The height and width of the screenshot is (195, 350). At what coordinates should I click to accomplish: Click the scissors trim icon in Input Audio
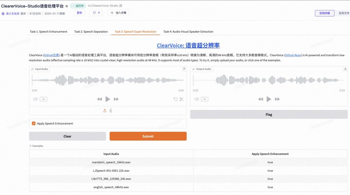point(181,99)
